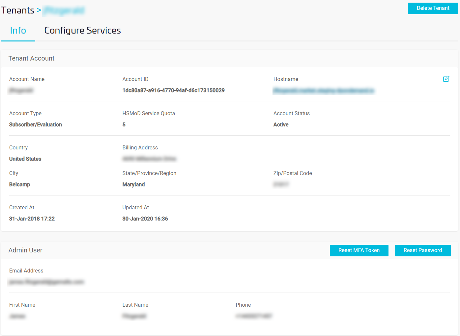Click the Admin User section heading
Image resolution: width=460 pixels, height=336 pixels.
(25, 250)
